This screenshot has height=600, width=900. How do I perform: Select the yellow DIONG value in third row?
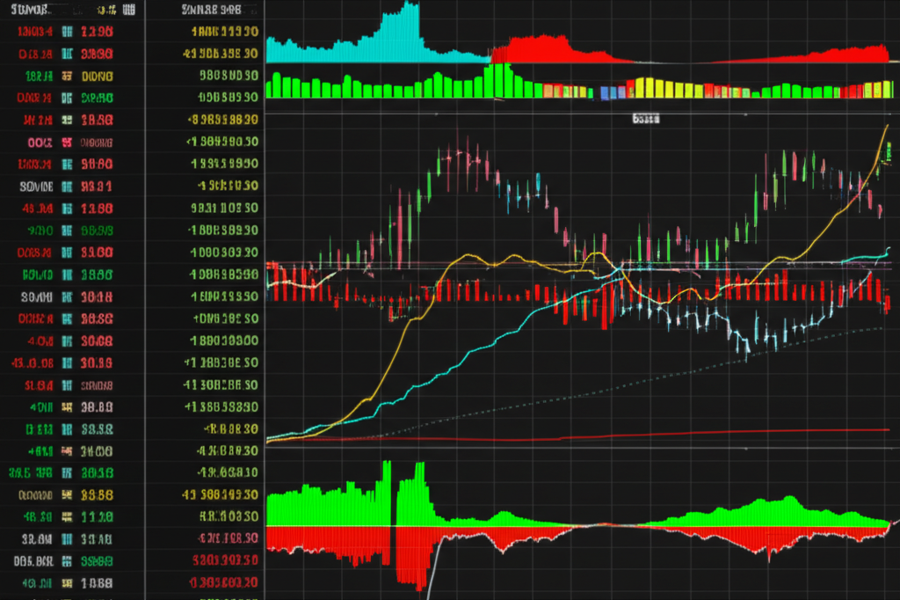coord(97,77)
